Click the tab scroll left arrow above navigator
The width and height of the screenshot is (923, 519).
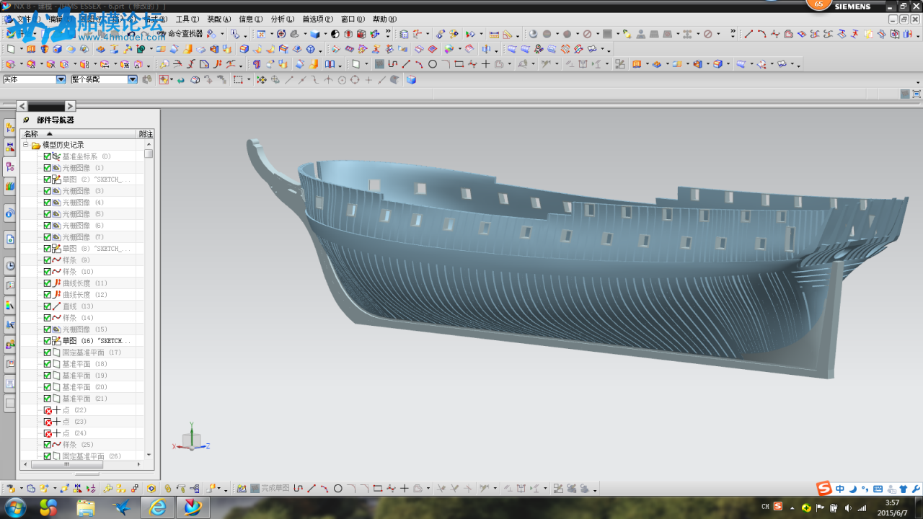click(22, 106)
